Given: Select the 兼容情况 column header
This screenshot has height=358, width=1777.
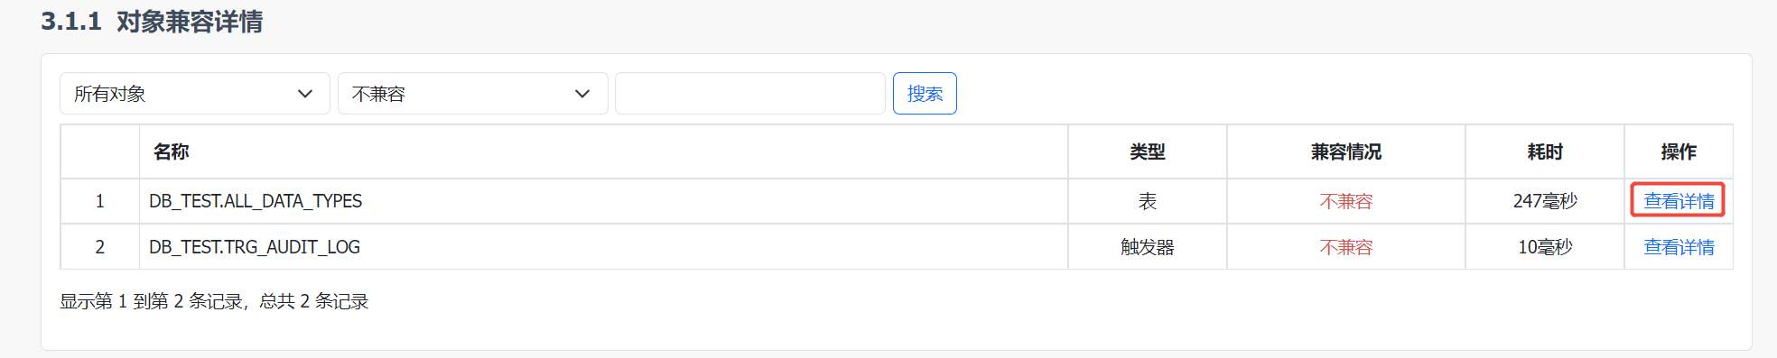Looking at the screenshot, I should [1346, 151].
